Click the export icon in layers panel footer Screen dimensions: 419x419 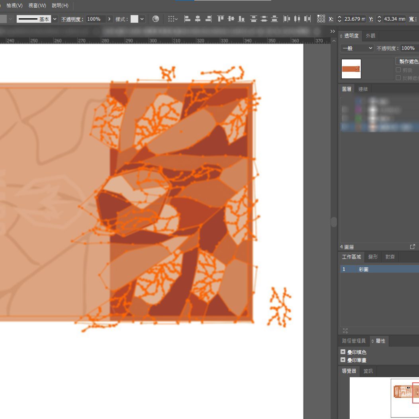412,247
